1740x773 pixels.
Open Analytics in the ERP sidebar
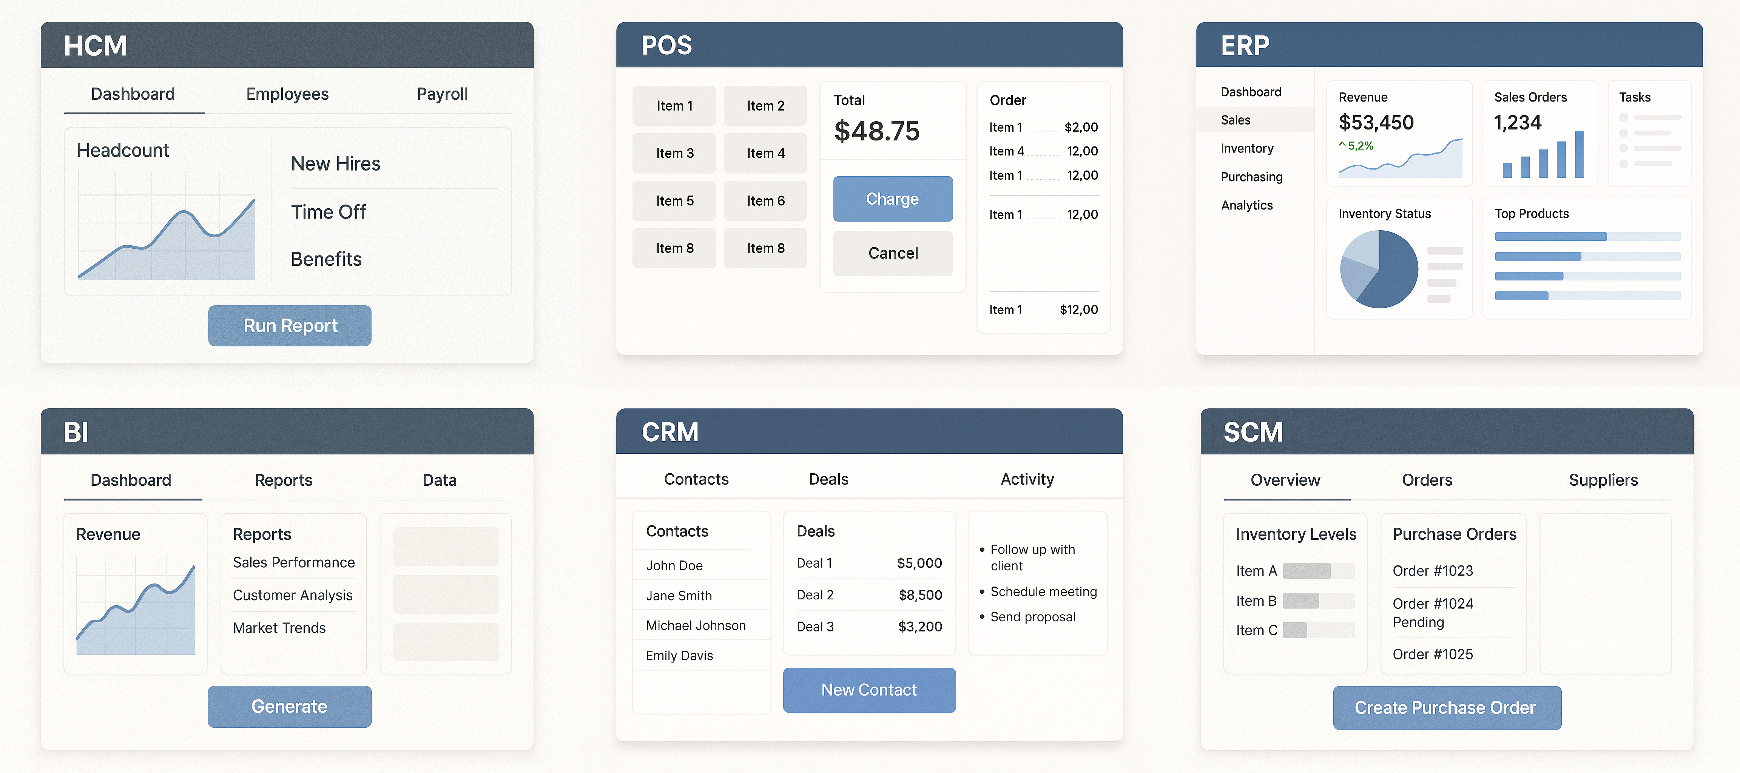click(x=1246, y=205)
